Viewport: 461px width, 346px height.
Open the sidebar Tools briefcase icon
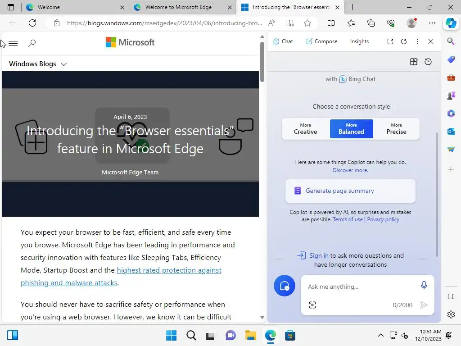pyautogui.click(x=451, y=77)
